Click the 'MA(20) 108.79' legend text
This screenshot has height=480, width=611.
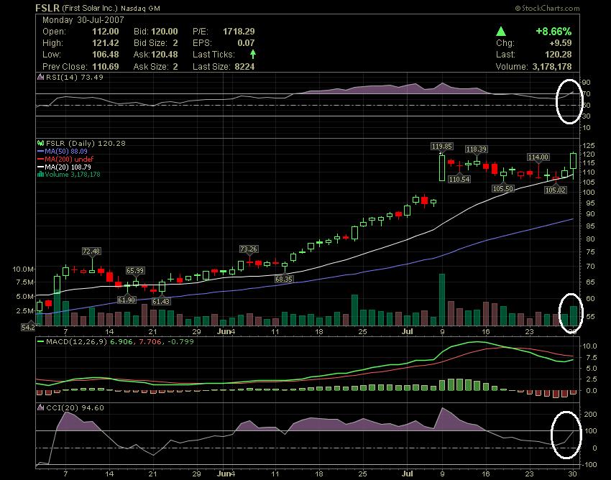pos(68,167)
